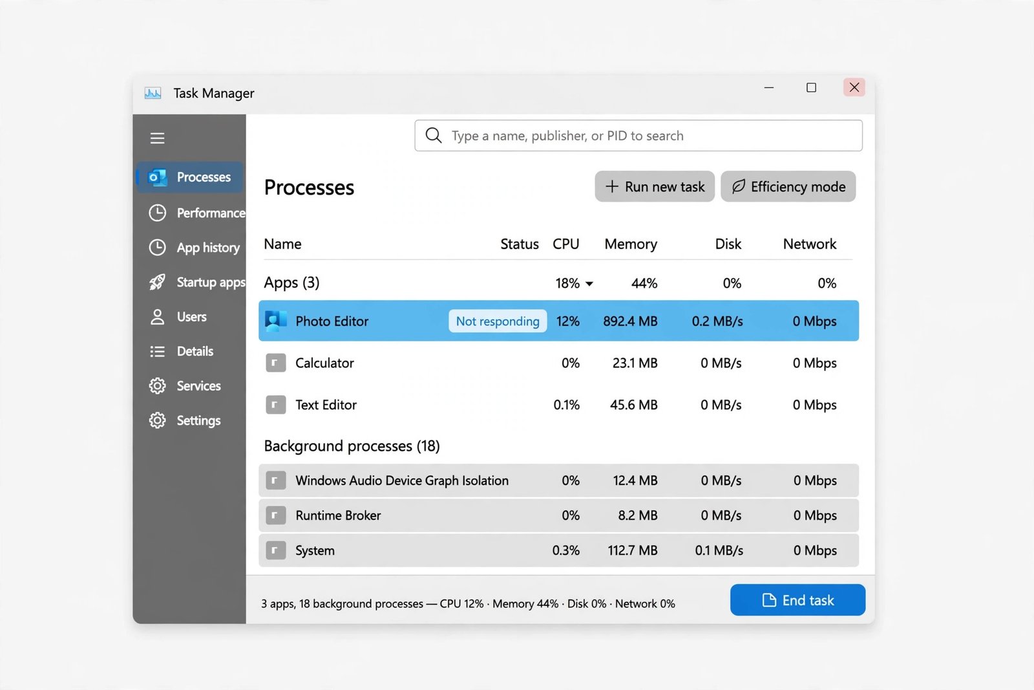Click the Calculator row icon
Screen dimensions: 1034x690
coord(276,363)
